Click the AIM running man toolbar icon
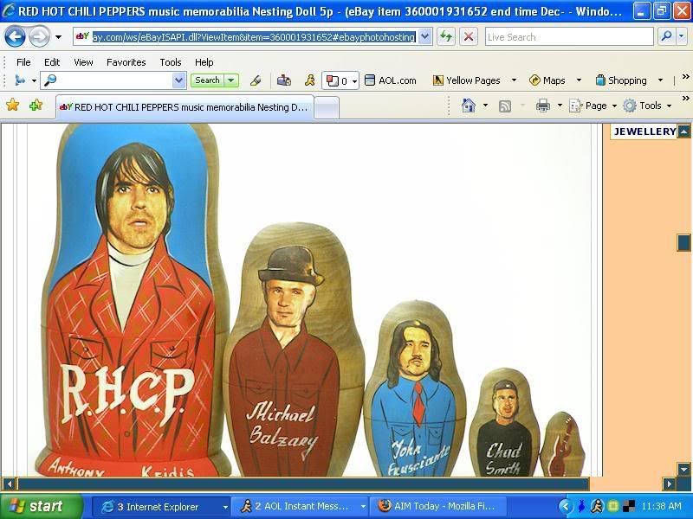Image resolution: width=693 pixels, height=519 pixels. point(310,80)
